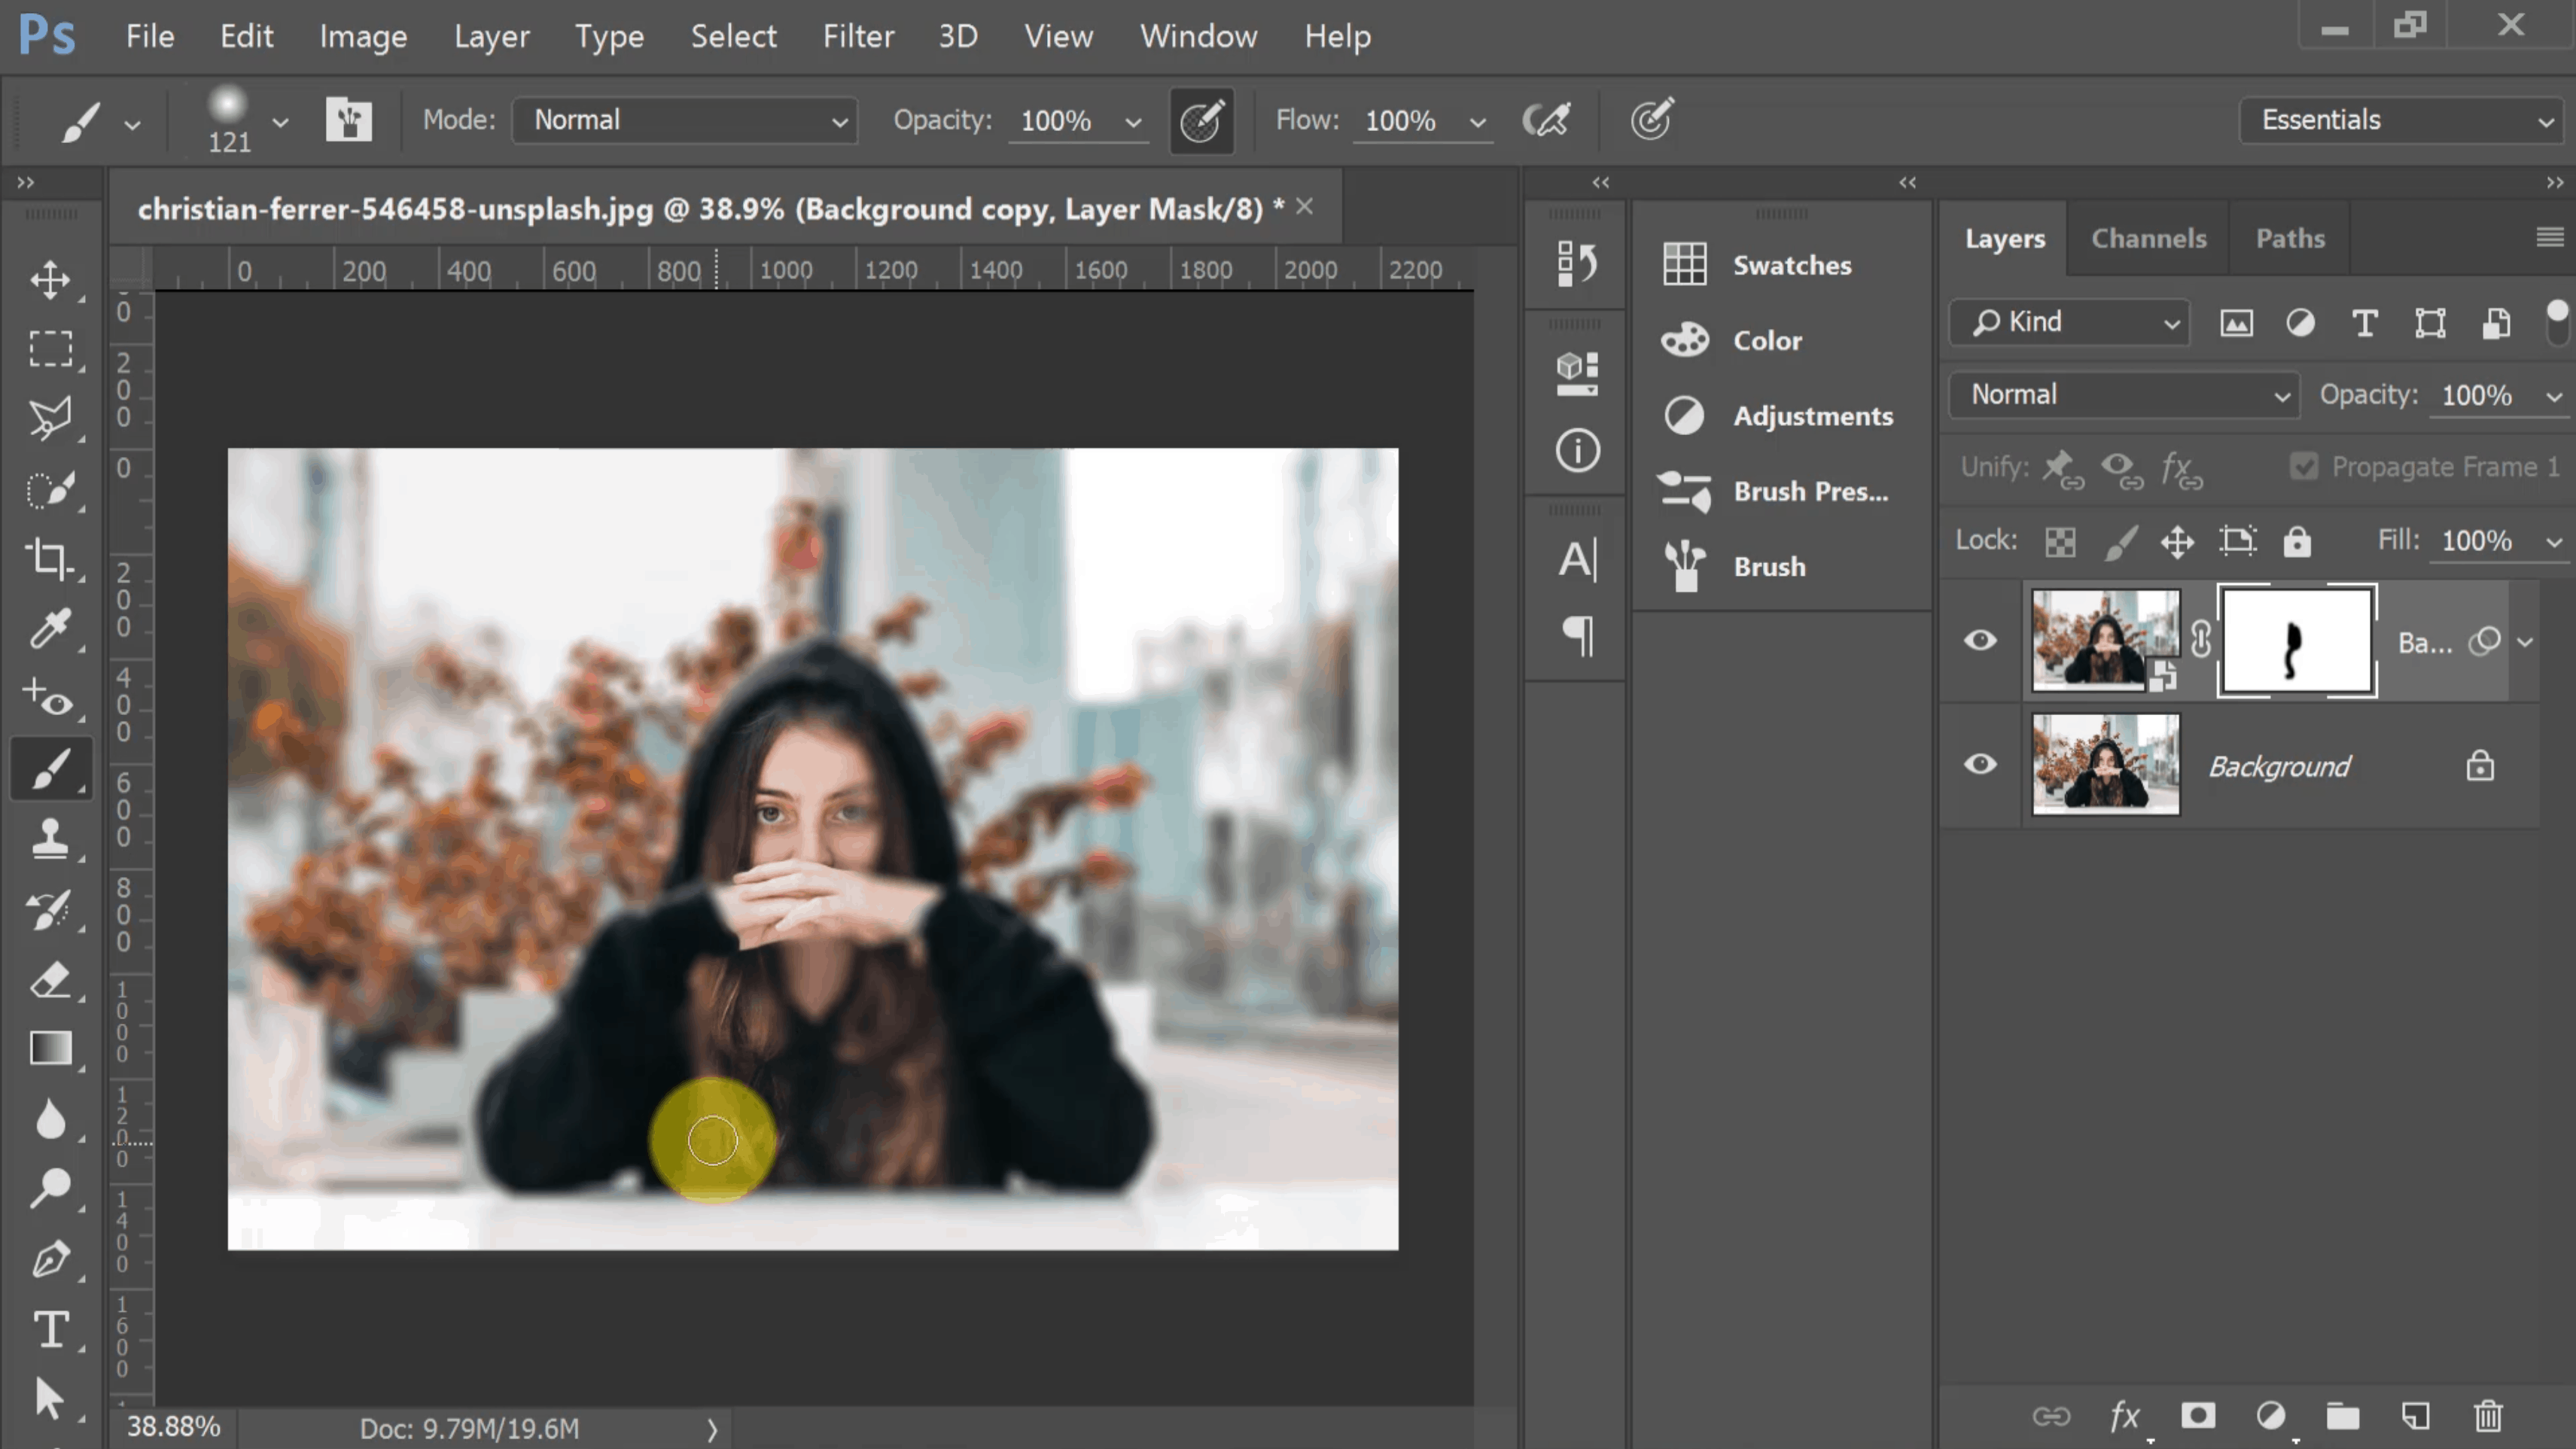The width and height of the screenshot is (2576, 1449).
Task: Click the Adjustments panel icon
Action: coord(1682,414)
